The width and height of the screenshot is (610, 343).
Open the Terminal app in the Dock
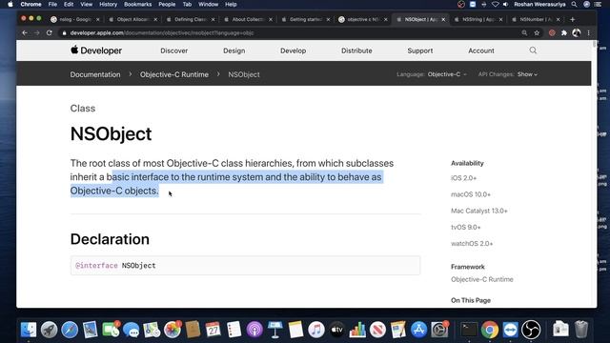pyautogui.click(x=469, y=330)
